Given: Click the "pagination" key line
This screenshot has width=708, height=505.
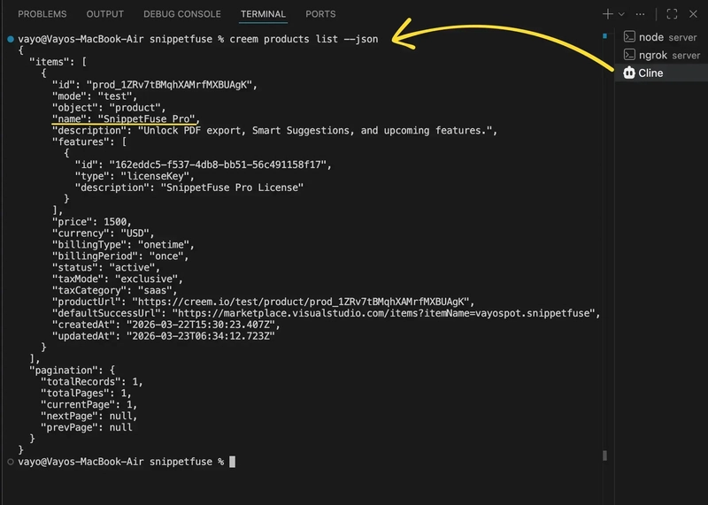Looking at the screenshot, I should point(72,370).
